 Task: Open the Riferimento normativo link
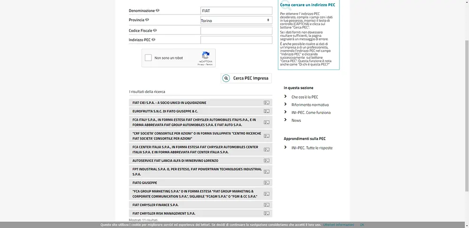coord(310,105)
